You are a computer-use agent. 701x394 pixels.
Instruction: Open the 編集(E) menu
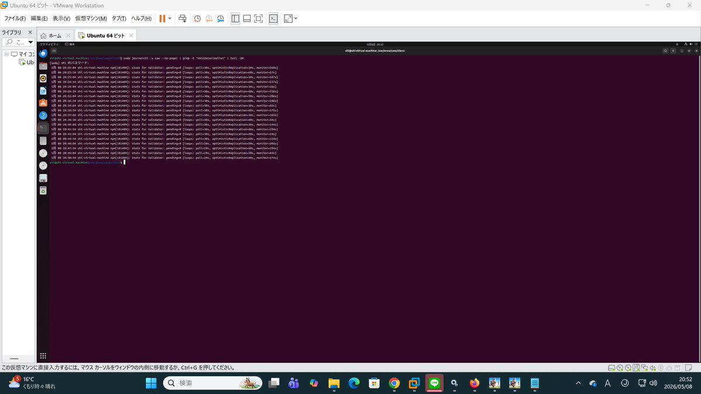click(39, 19)
